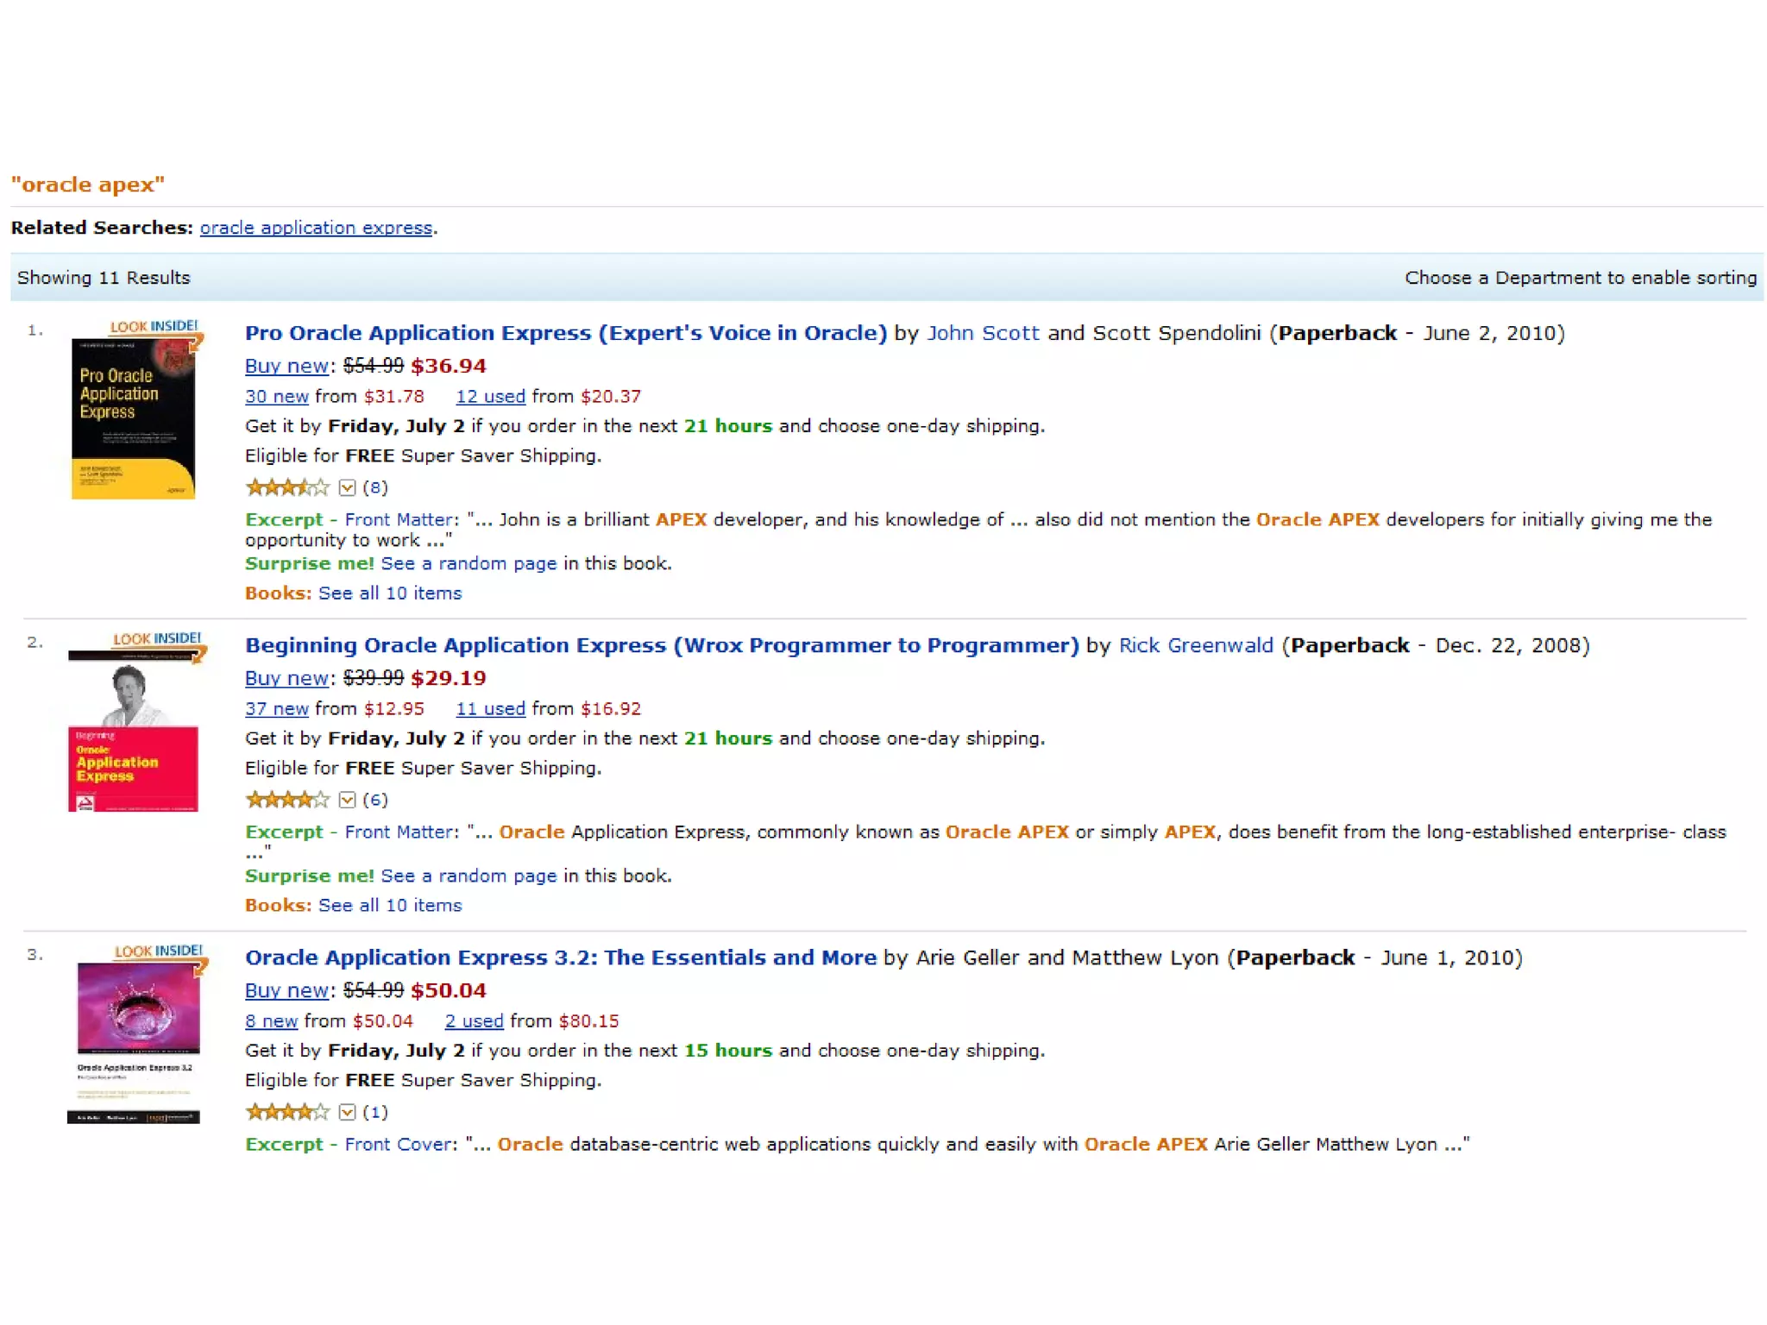Click the 30 new offers link

pos(276,397)
